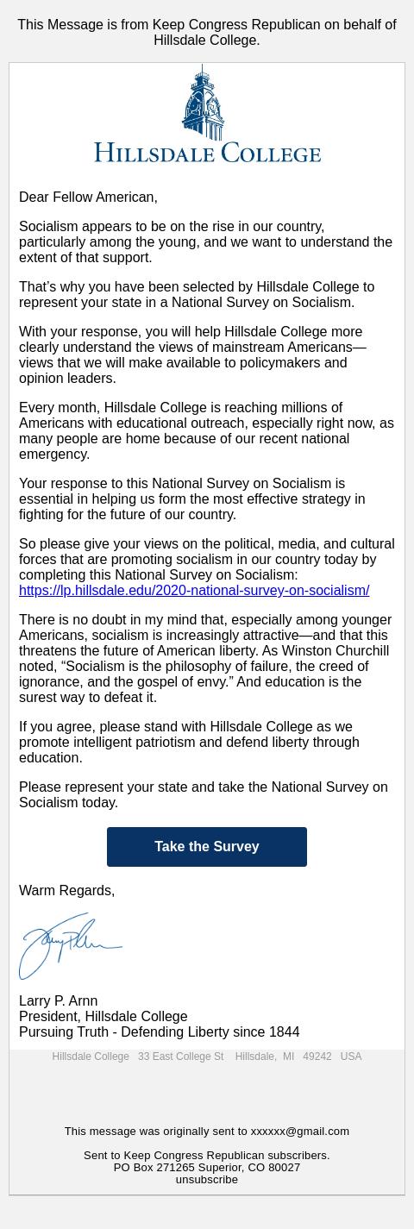Click the PO Box 271265 Superior address line
The image size is (414, 1229).
click(207, 1167)
